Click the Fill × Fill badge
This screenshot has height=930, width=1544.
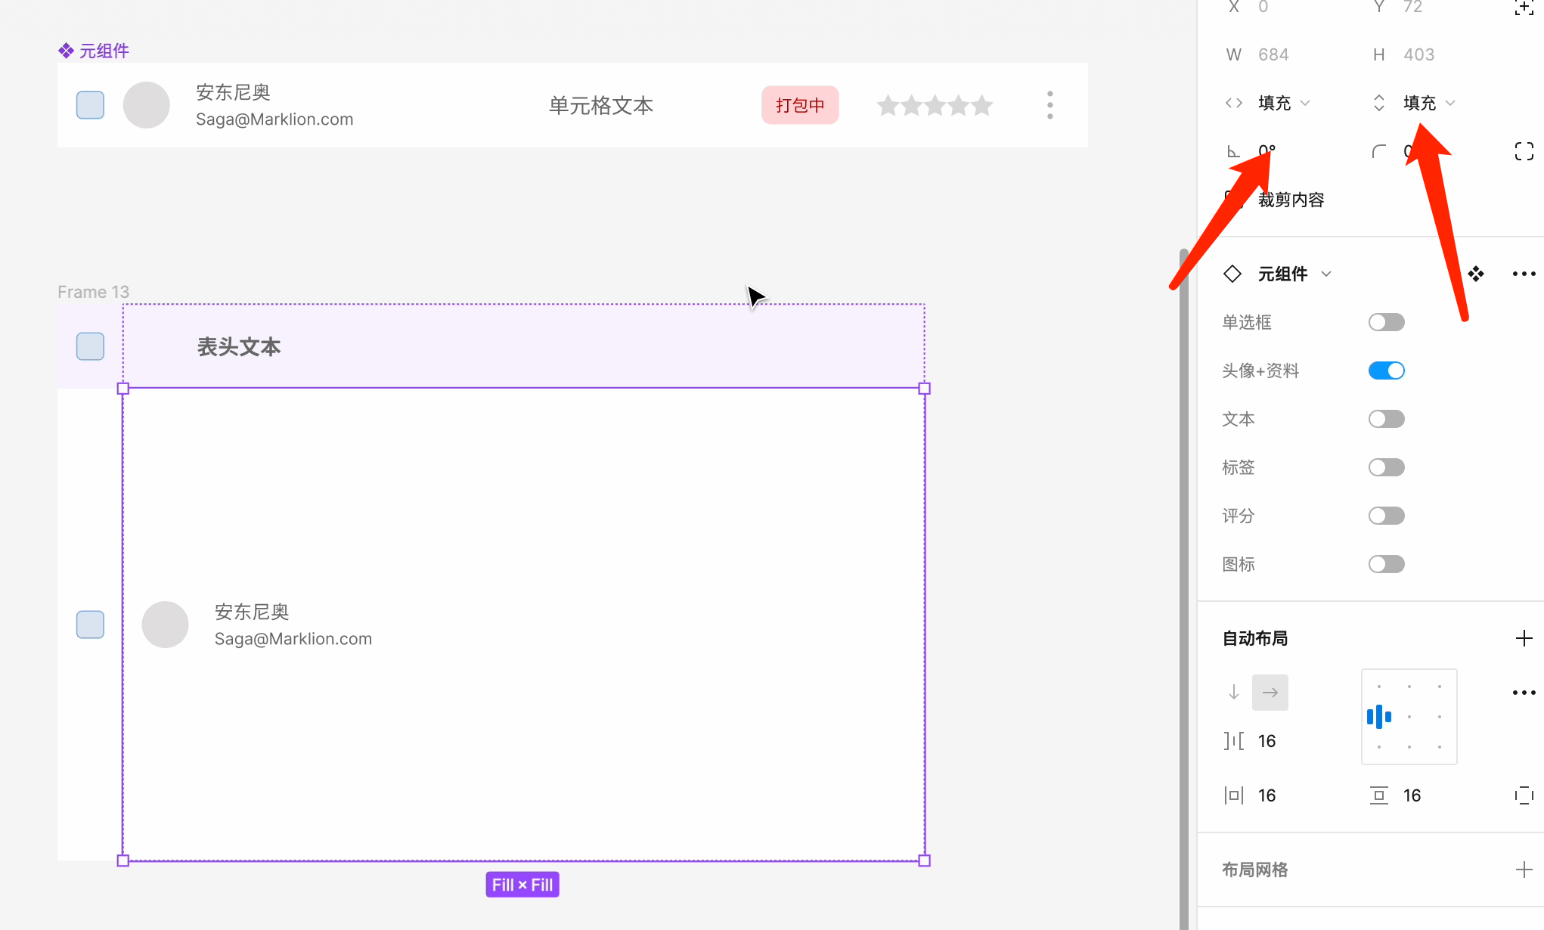click(x=522, y=884)
